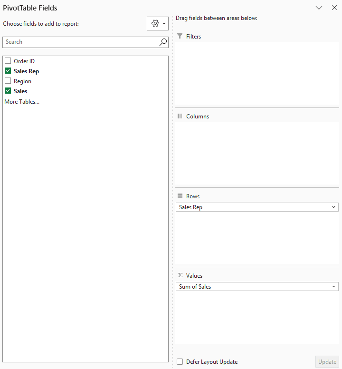Open the More Tables link
Screen dimensions: 342x369
(22, 102)
